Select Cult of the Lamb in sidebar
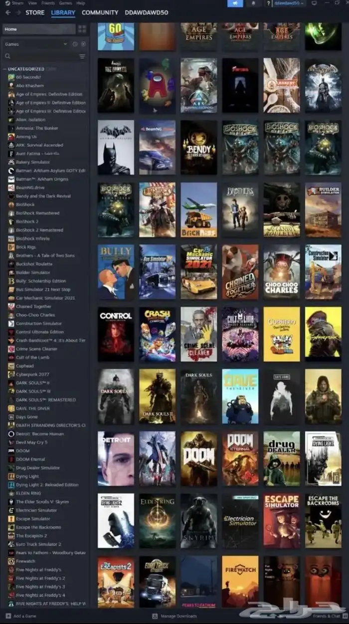 point(33,357)
